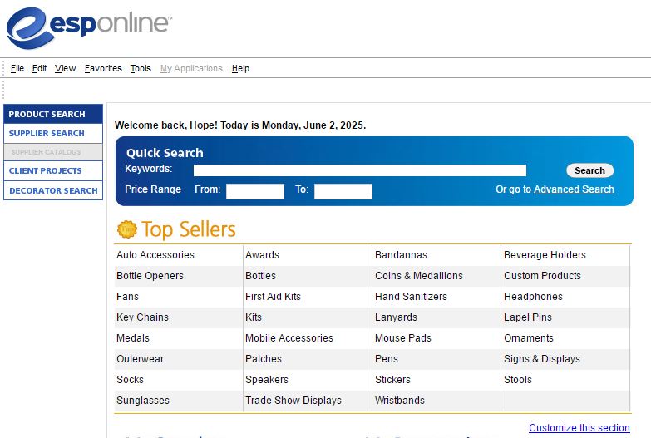Select the Socks category

click(130, 380)
